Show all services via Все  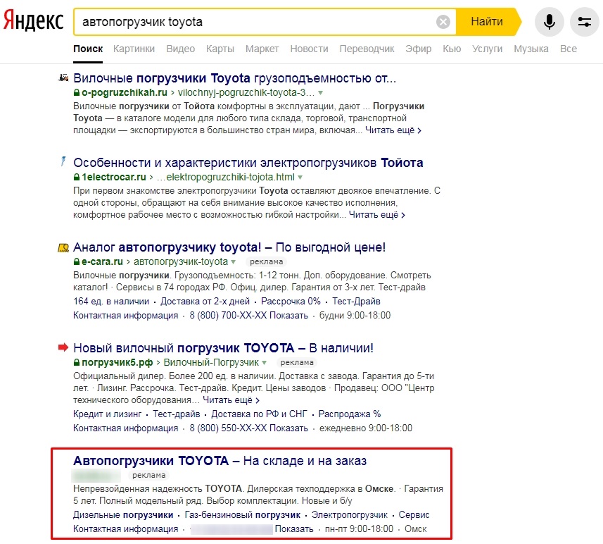pos(569,49)
